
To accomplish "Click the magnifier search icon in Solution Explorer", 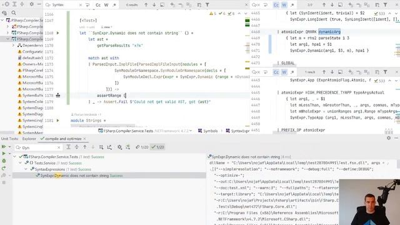I will pyautogui.click(x=14, y=12).
